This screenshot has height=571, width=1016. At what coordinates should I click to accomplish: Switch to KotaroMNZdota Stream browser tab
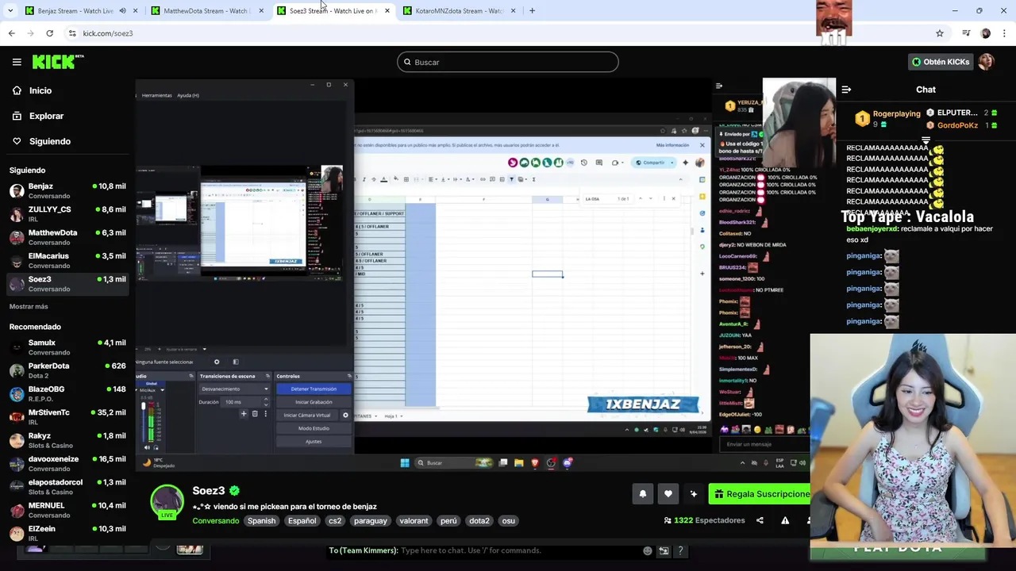click(x=459, y=11)
